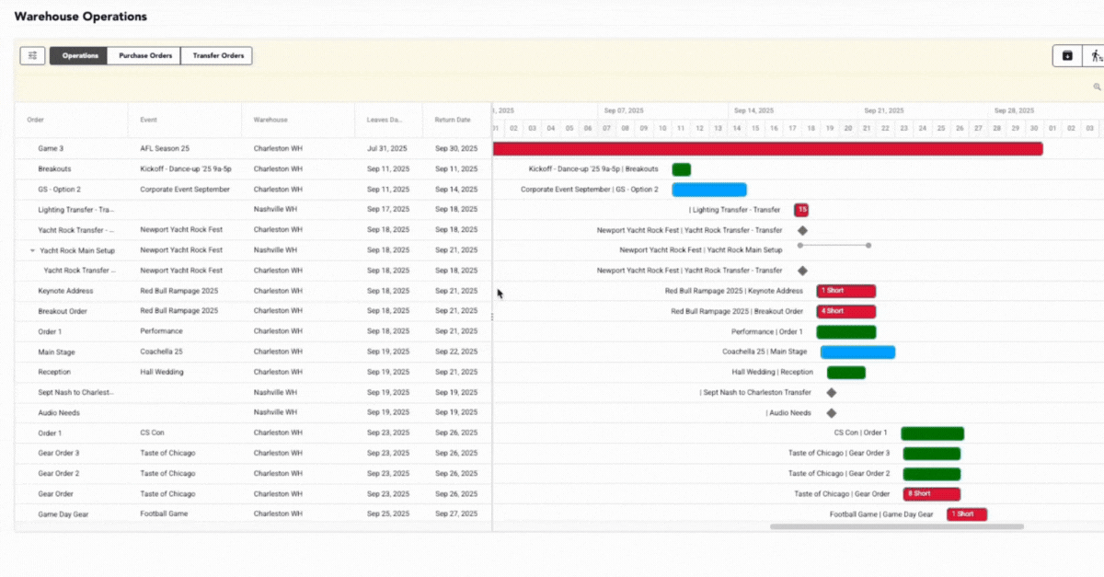This screenshot has height=577, width=1104.
Task: Click the green Breakouts timeline bar
Action: [x=681, y=169]
